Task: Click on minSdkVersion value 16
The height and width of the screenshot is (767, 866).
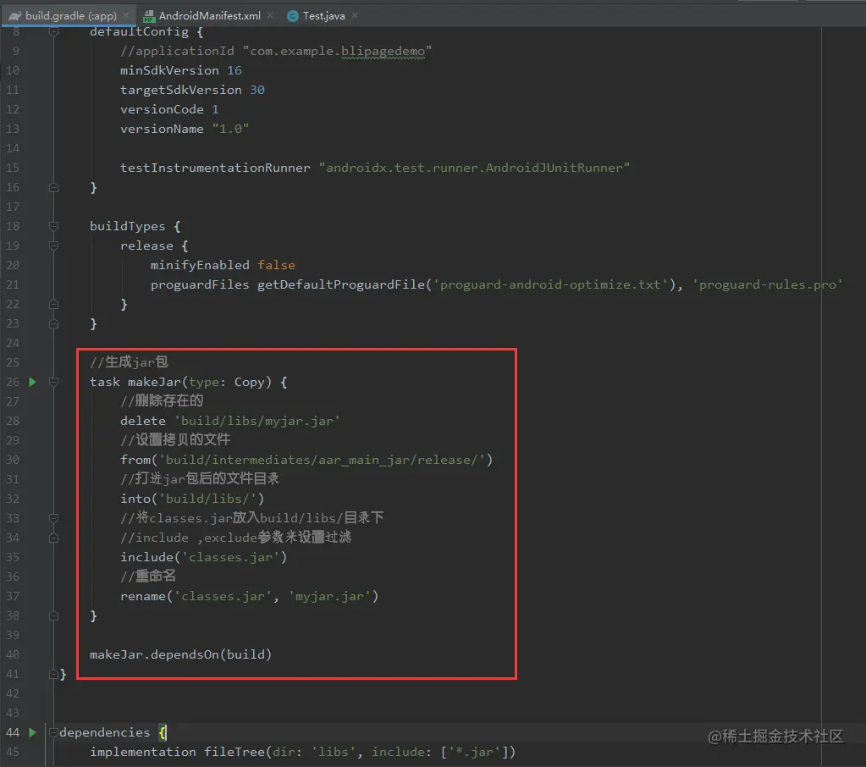Action: (x=234, y=70)
